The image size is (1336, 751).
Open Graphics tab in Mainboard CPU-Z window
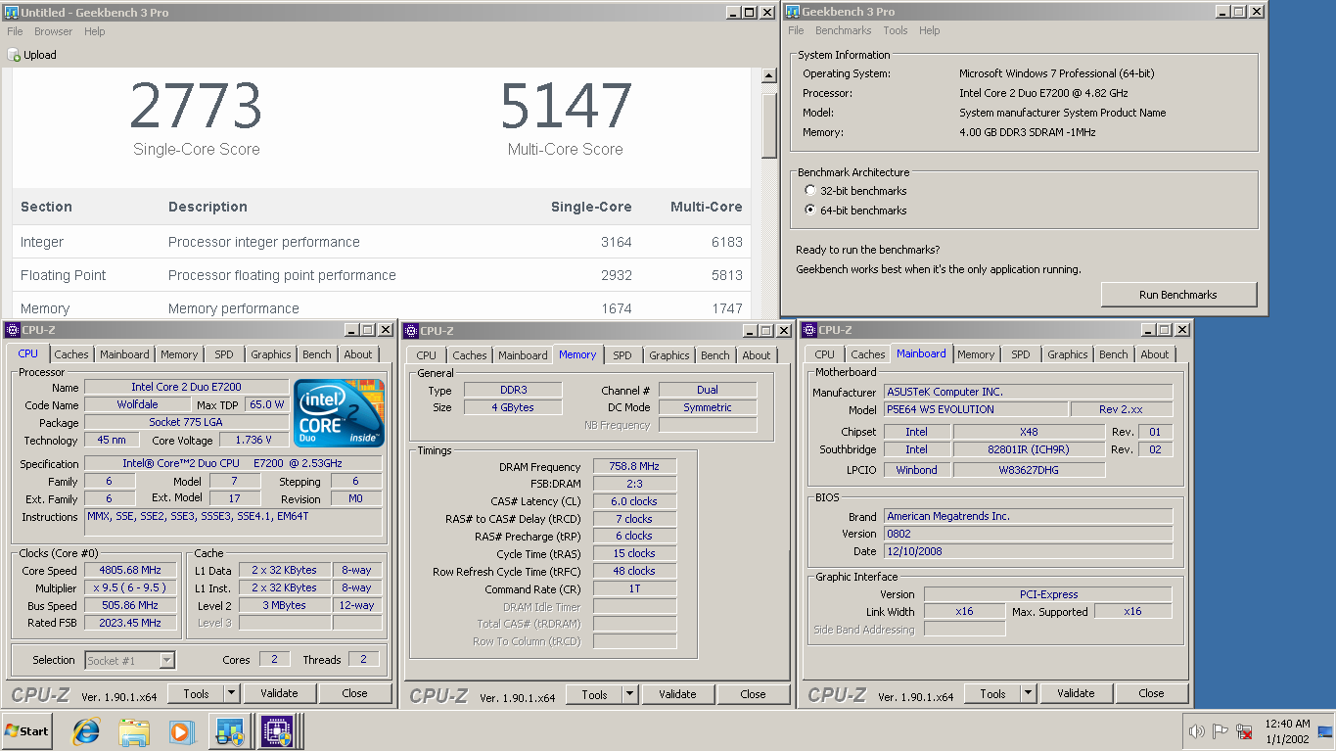(1068, 354)
